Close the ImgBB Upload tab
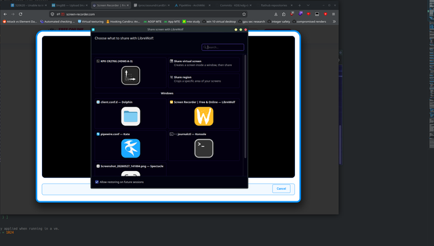 pyautogui.click(x=87, y=5)
